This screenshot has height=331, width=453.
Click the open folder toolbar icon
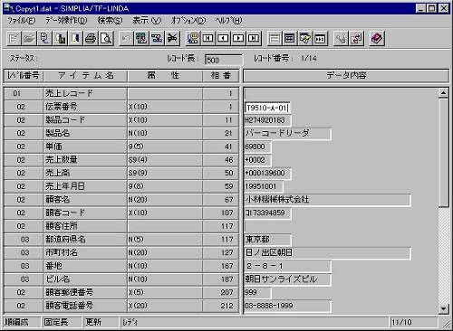(29, 38)
